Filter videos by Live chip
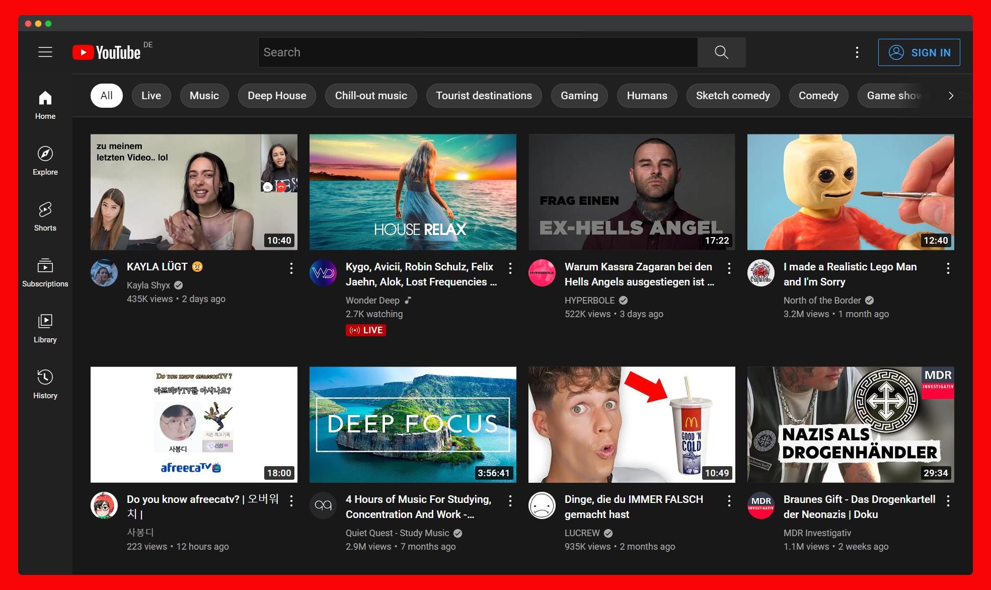 (x=151, y=96)
